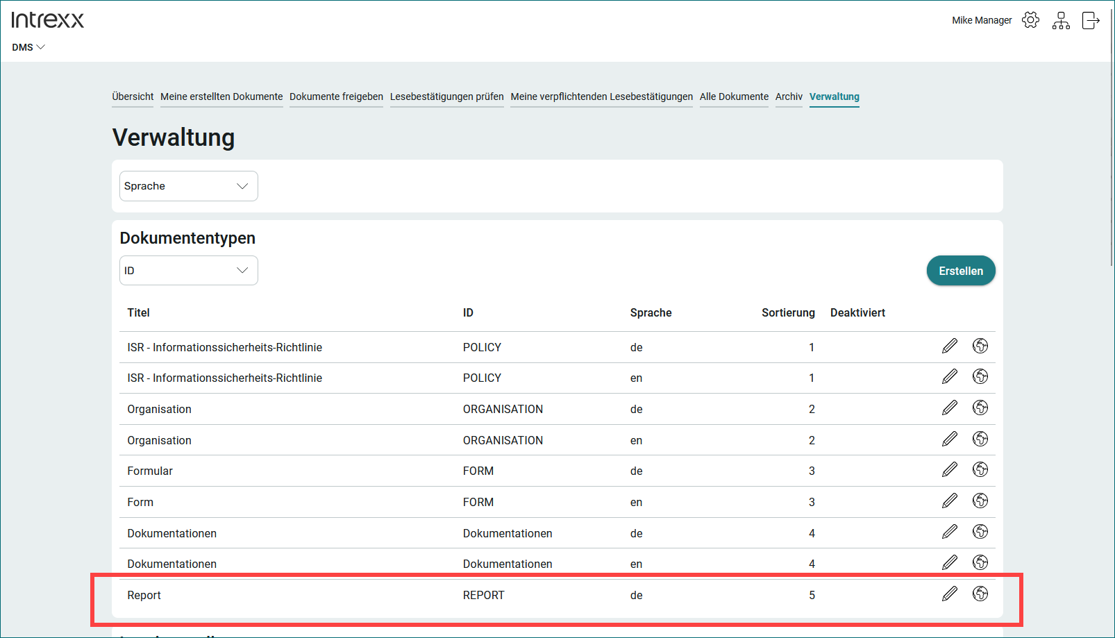1115x638 pixels.
Task: Edit the ORGANISATION en row with pencil
Action: coord(950,439)
